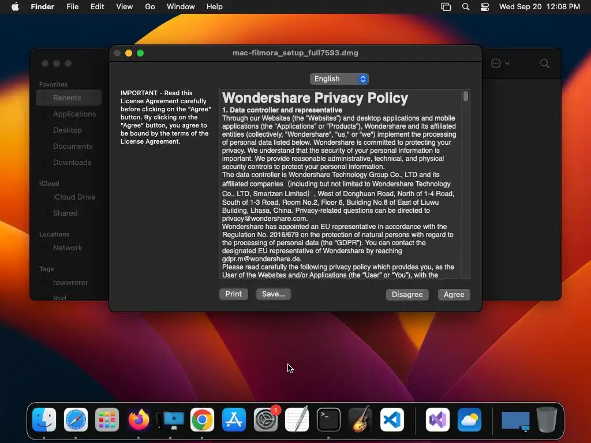Open the Finder window action menu
The width and height of the screenshot is (591, 443).
pos(500,63)
